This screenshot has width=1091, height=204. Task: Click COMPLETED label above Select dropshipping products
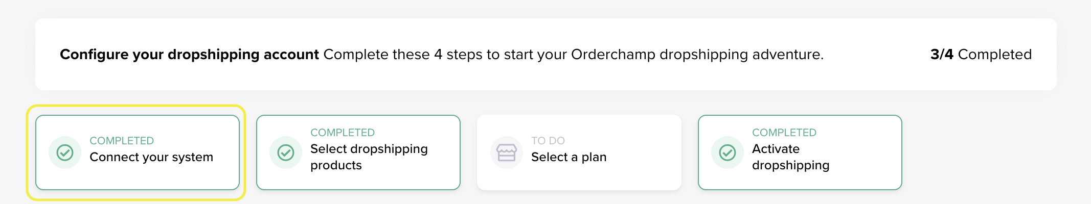343,133
